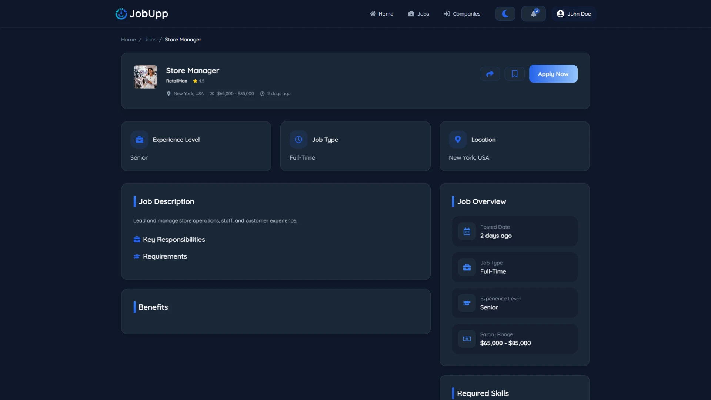711x400 pixels.
Task: Click the Job Description heading
Action: [x=166, y=201]
